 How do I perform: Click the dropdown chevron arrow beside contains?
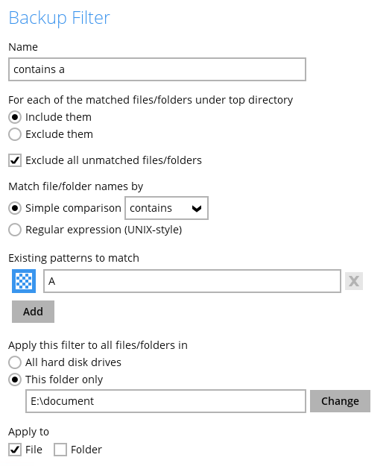(x=197, y=209)
